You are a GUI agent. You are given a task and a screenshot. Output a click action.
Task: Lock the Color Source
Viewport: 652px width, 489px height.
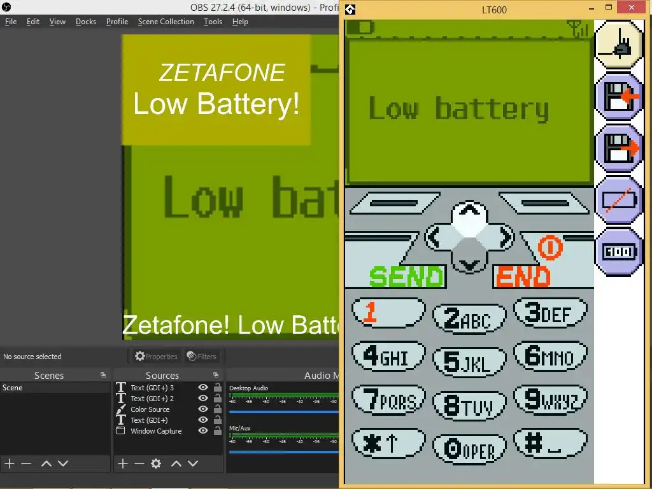pos(218,409)
